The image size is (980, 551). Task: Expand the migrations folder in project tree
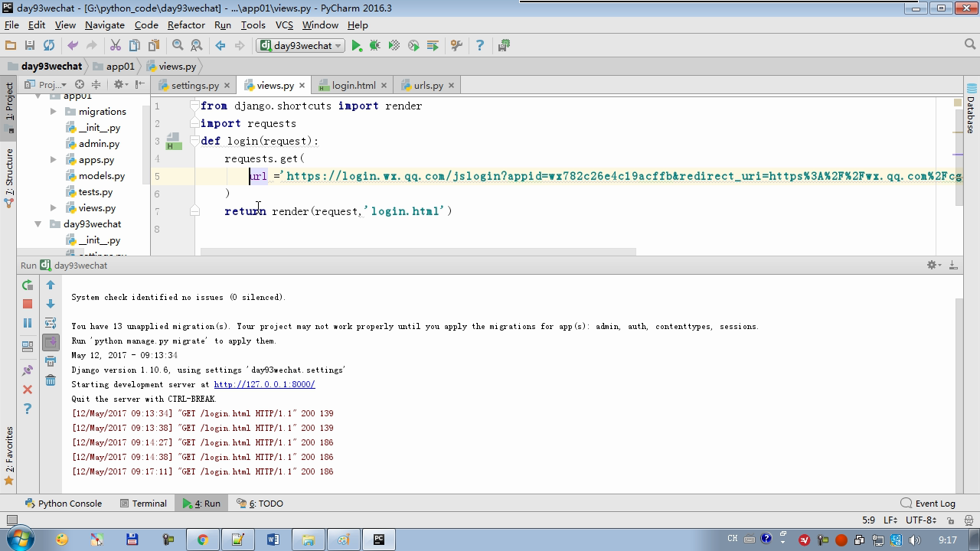click(x=54, y=112)
